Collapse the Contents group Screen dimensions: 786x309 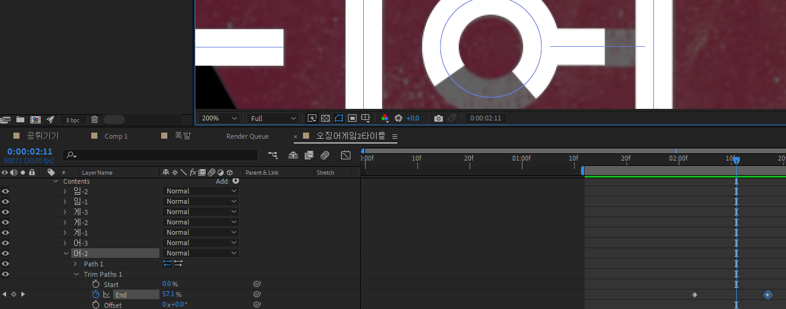tap(56, 181)
